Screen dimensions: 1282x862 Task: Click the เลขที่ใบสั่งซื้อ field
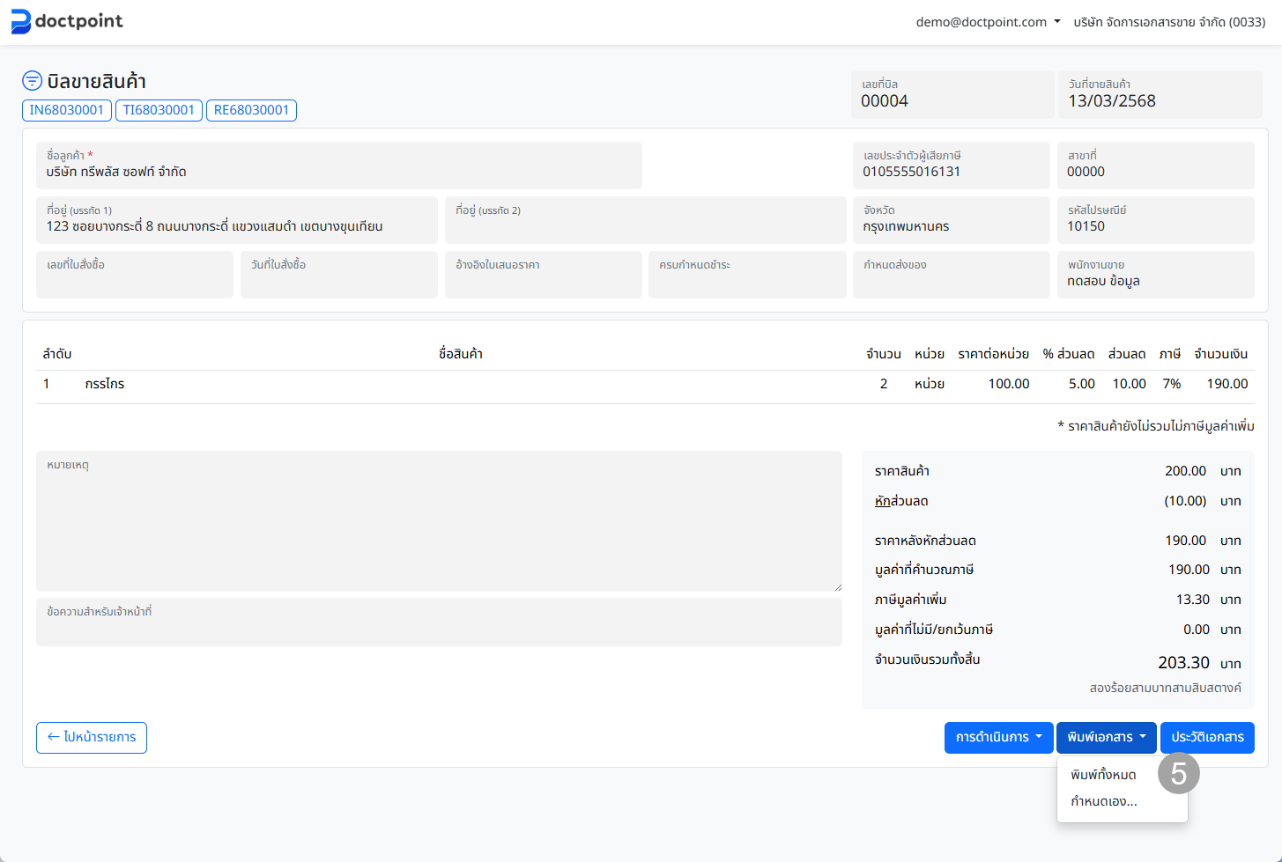pyautogui.click(x=134, y=276)
